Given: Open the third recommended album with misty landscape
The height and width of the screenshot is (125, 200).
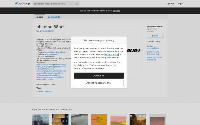Looking at the screenshot, I should pyautogui.click(x=79, y=119).
